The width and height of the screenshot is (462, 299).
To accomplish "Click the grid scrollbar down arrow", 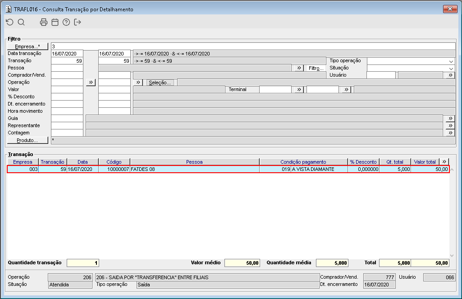I will pos(452,256).
